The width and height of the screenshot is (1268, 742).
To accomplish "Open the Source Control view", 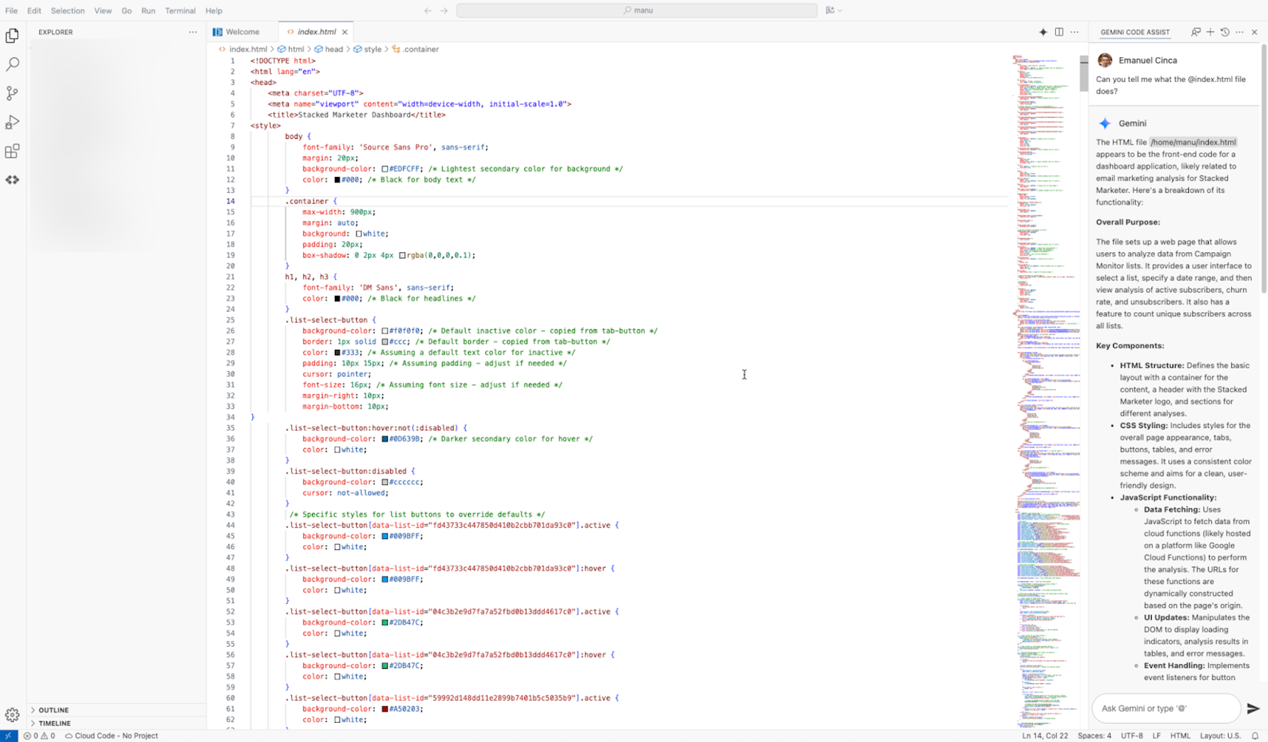I will point(12,93).
